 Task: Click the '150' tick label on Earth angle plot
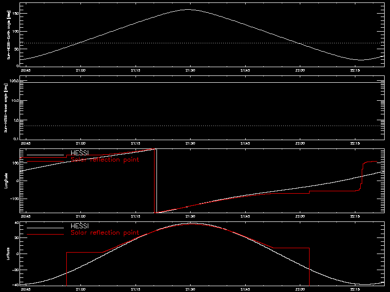[x=16, y=14]
